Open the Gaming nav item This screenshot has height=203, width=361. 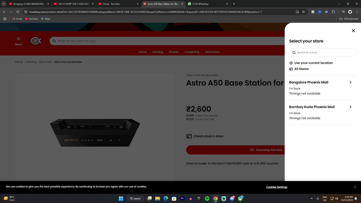click(158, 52)
